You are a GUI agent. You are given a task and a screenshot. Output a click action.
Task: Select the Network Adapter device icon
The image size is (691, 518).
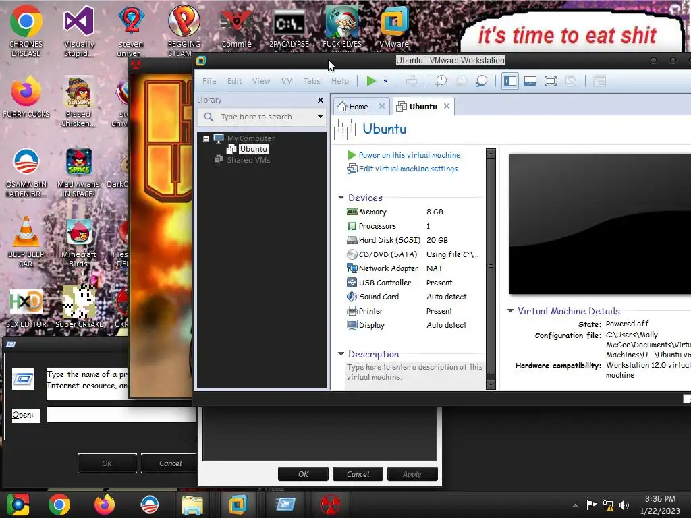tap(352, 268)
